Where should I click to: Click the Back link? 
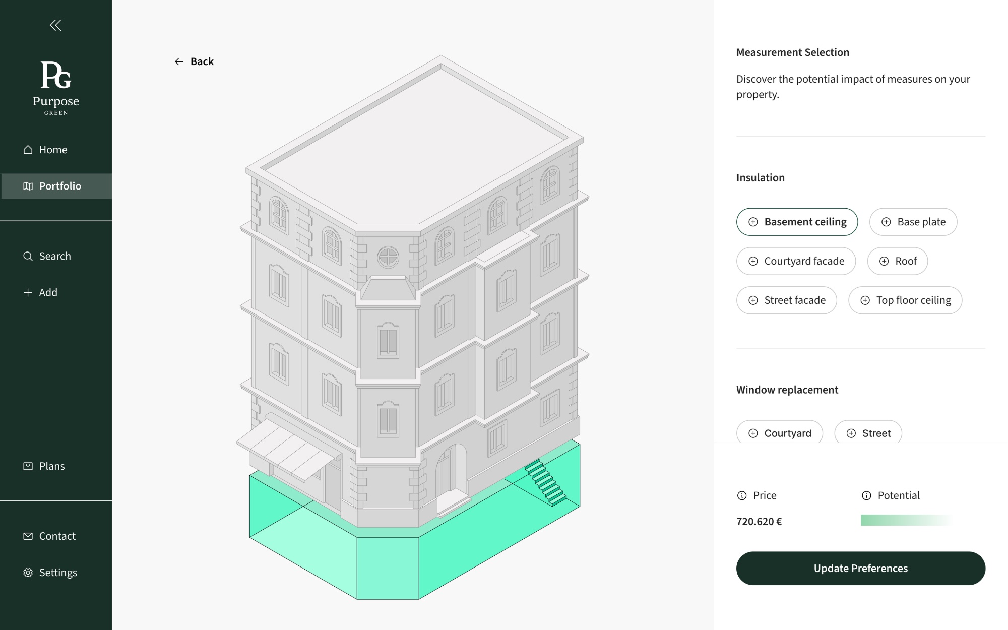pos(194,61)
